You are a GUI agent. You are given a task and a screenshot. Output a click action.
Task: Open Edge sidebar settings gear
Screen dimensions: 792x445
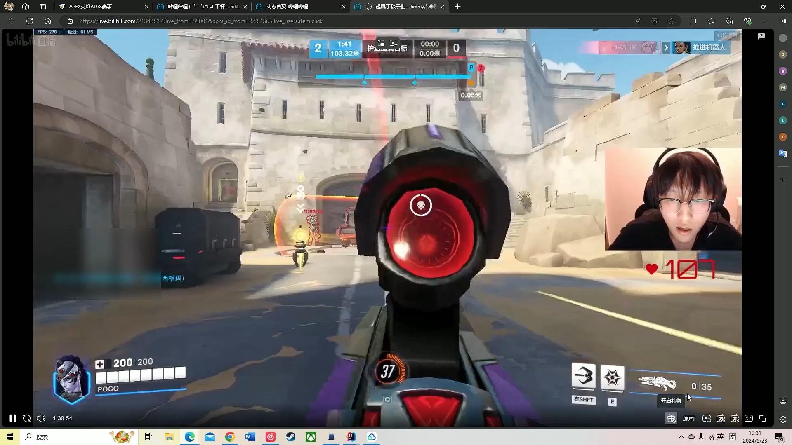click(783, 419)
